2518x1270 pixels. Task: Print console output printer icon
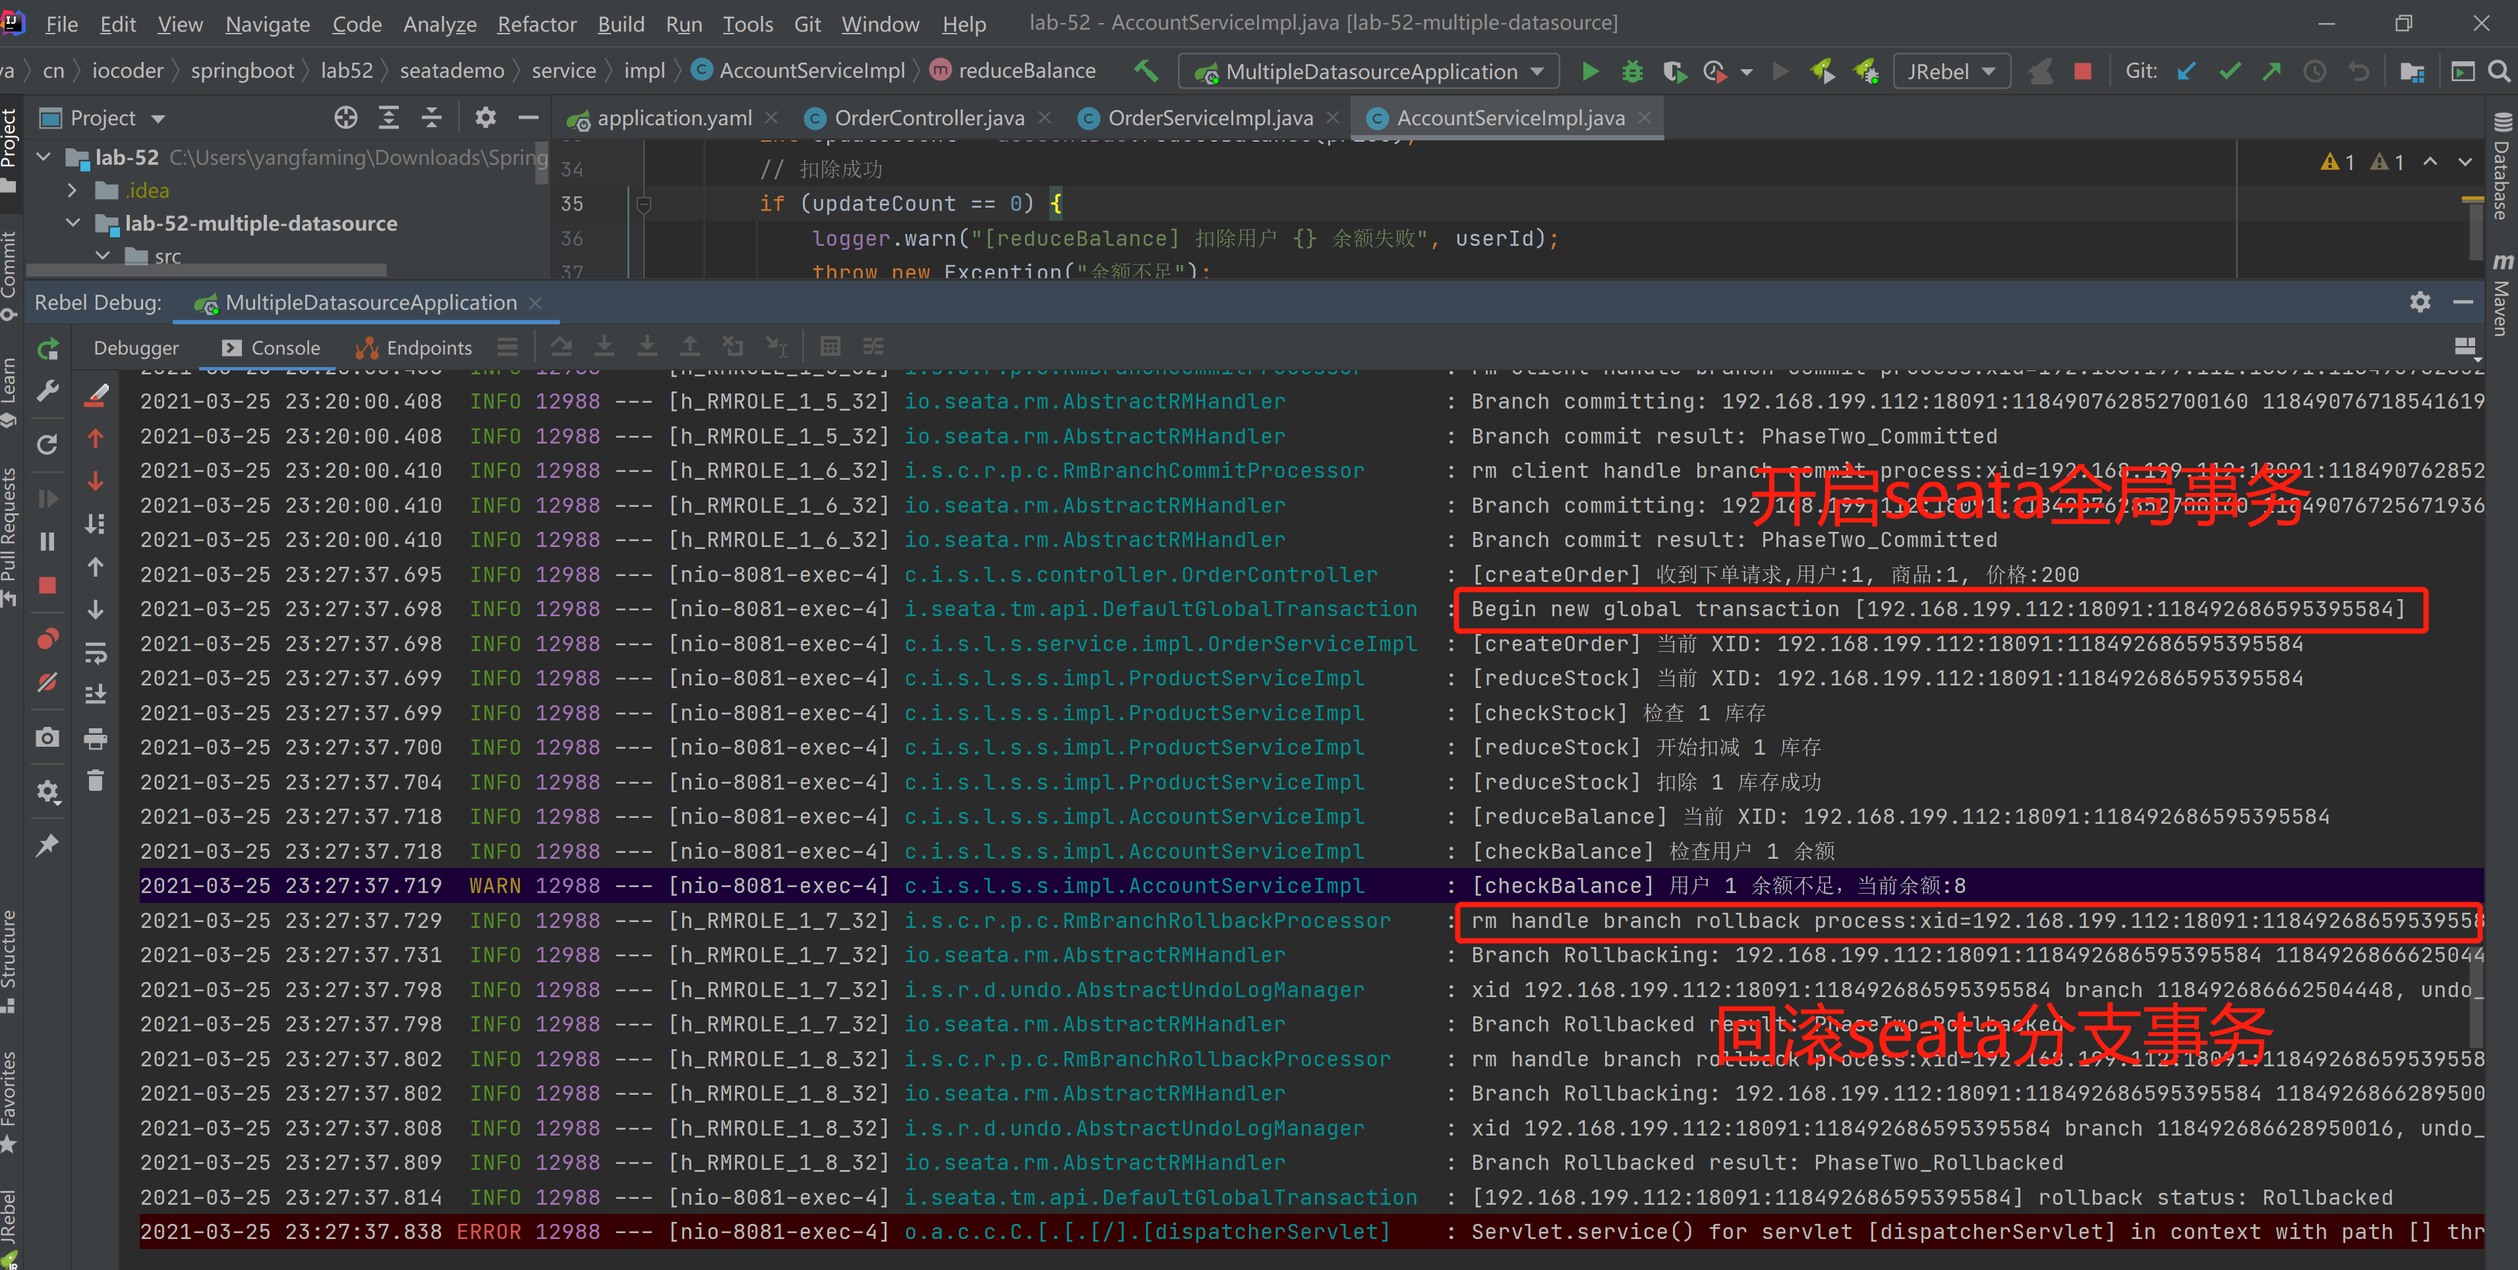pos(95,737)
